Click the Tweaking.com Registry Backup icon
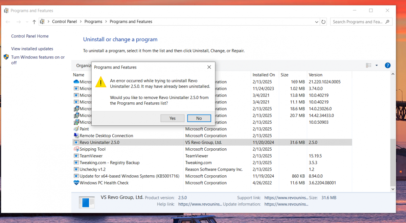Screen dimensions: 406x223 tap(76, 163)
